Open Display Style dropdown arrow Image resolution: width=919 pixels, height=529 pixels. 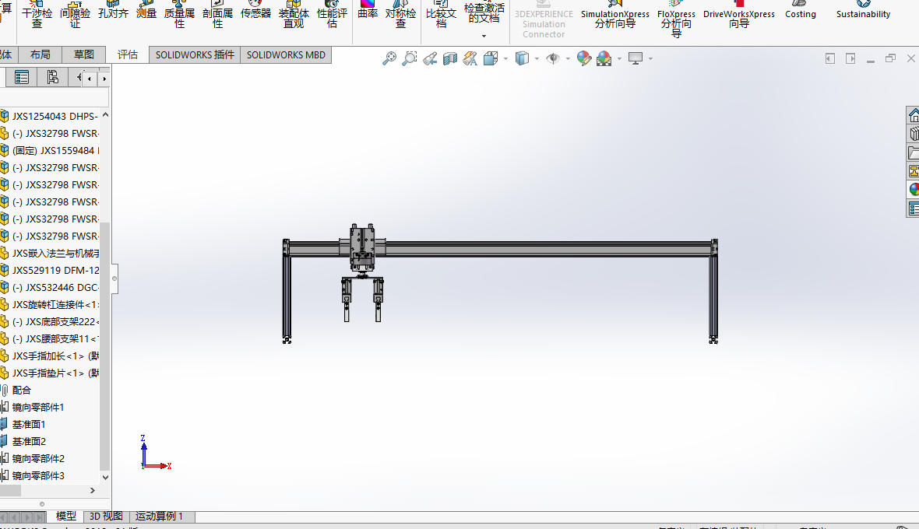(x=537, y=58)
